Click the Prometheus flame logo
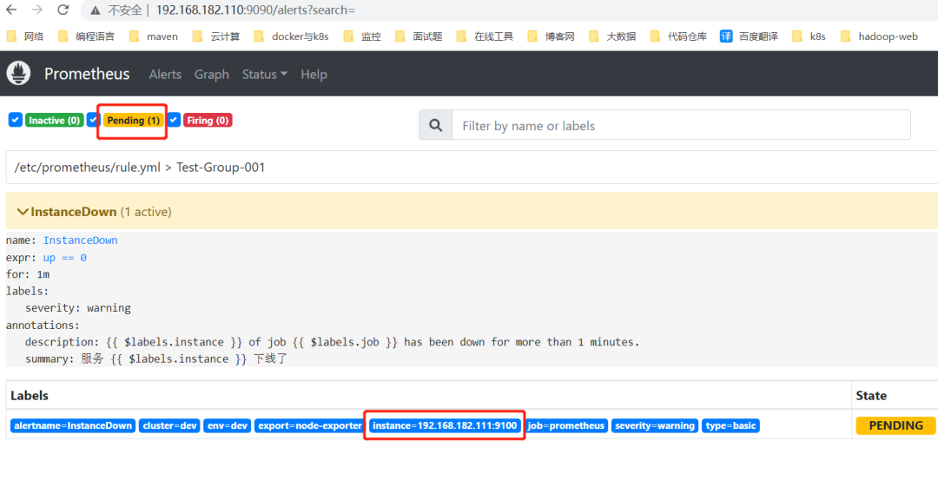The height and width of the screenshot is (487, 938). [18, 73]
